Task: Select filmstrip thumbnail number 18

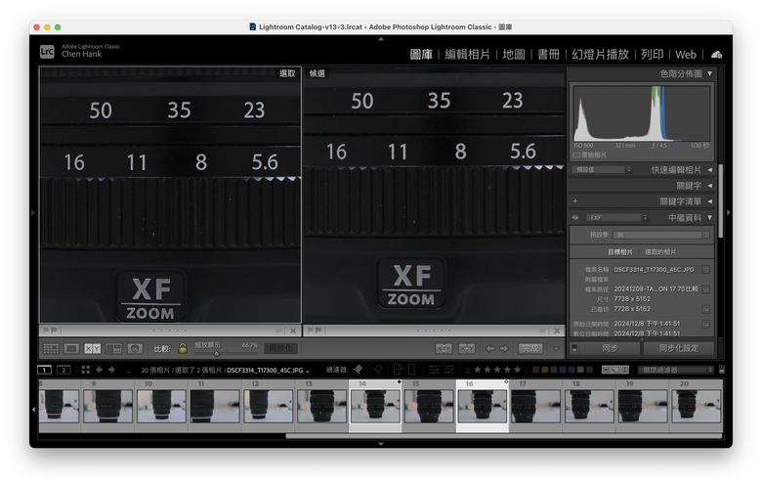Action: pyautogui.click(x=589, y=406)
